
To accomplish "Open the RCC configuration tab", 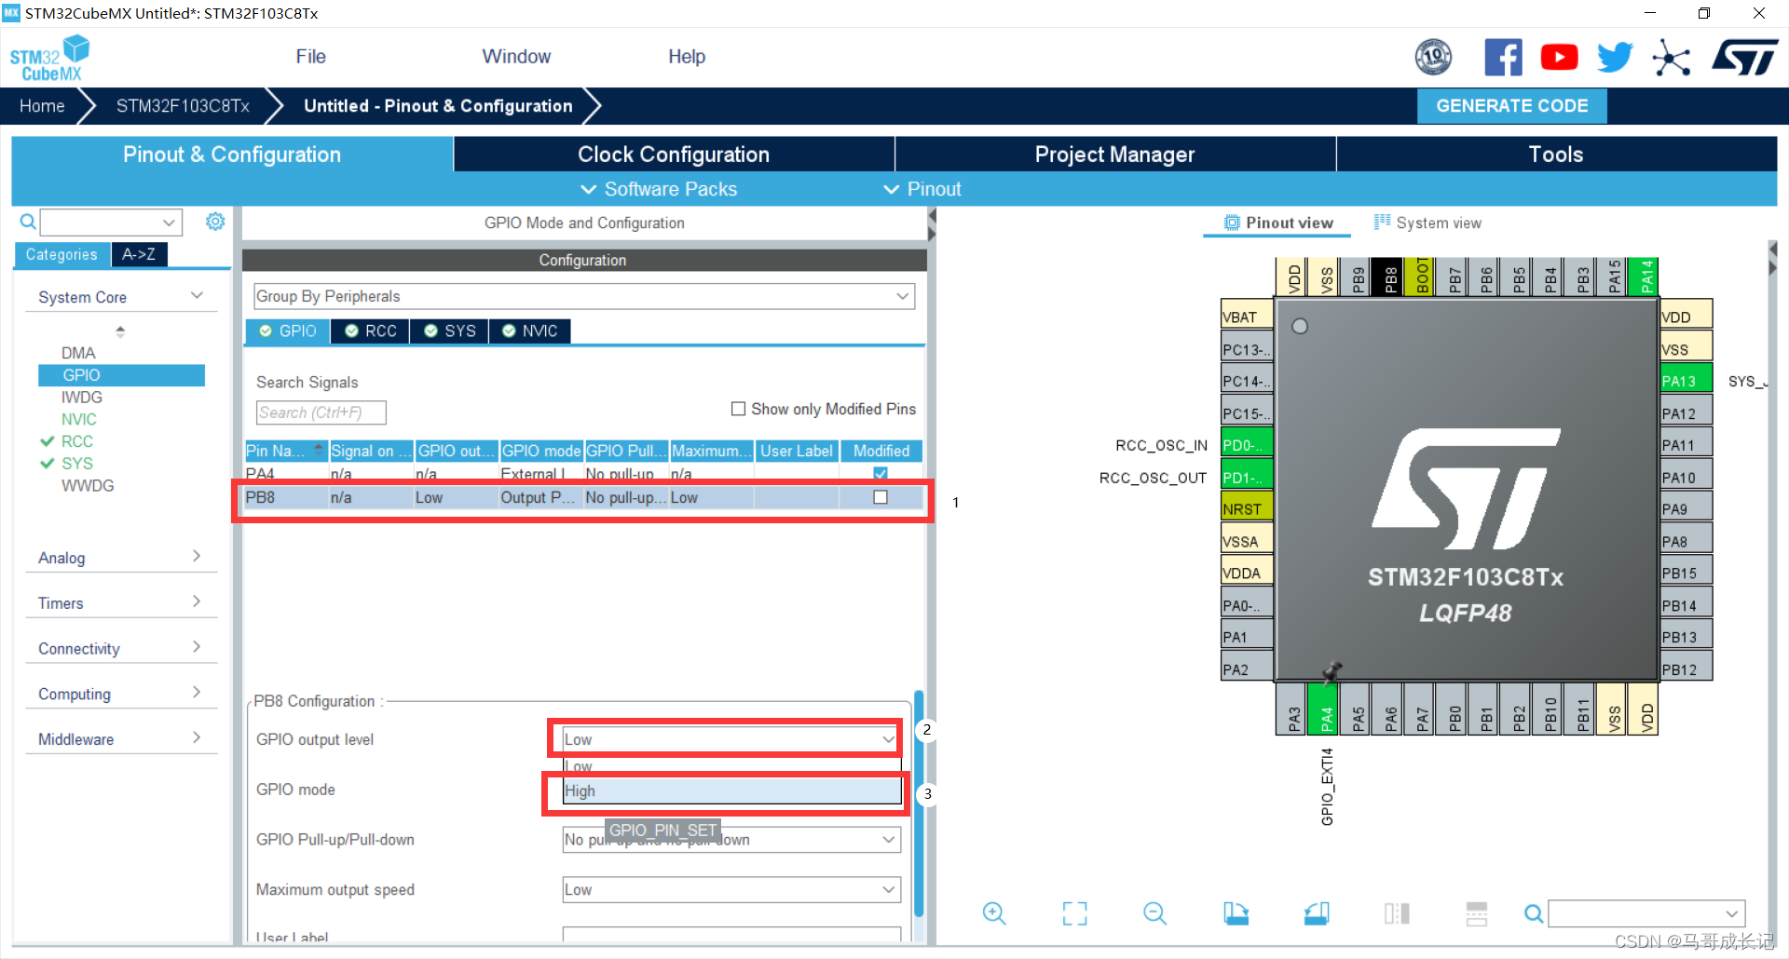I will (x=371, y=331).
